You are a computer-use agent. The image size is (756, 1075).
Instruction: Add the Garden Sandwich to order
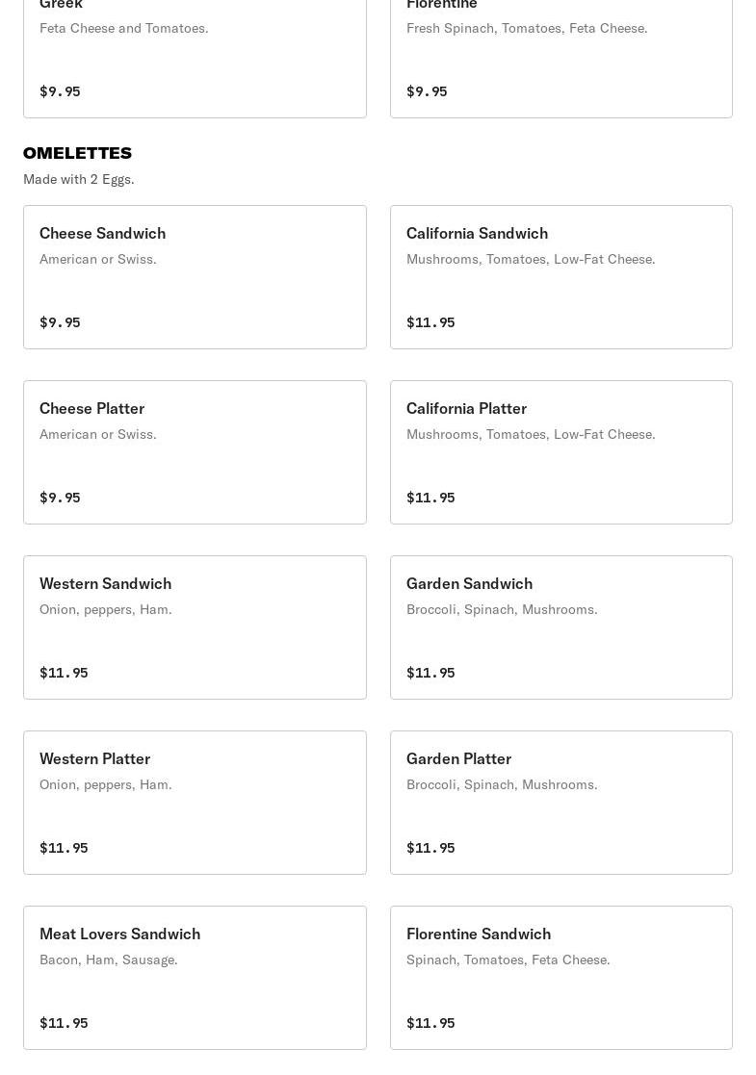560,627
